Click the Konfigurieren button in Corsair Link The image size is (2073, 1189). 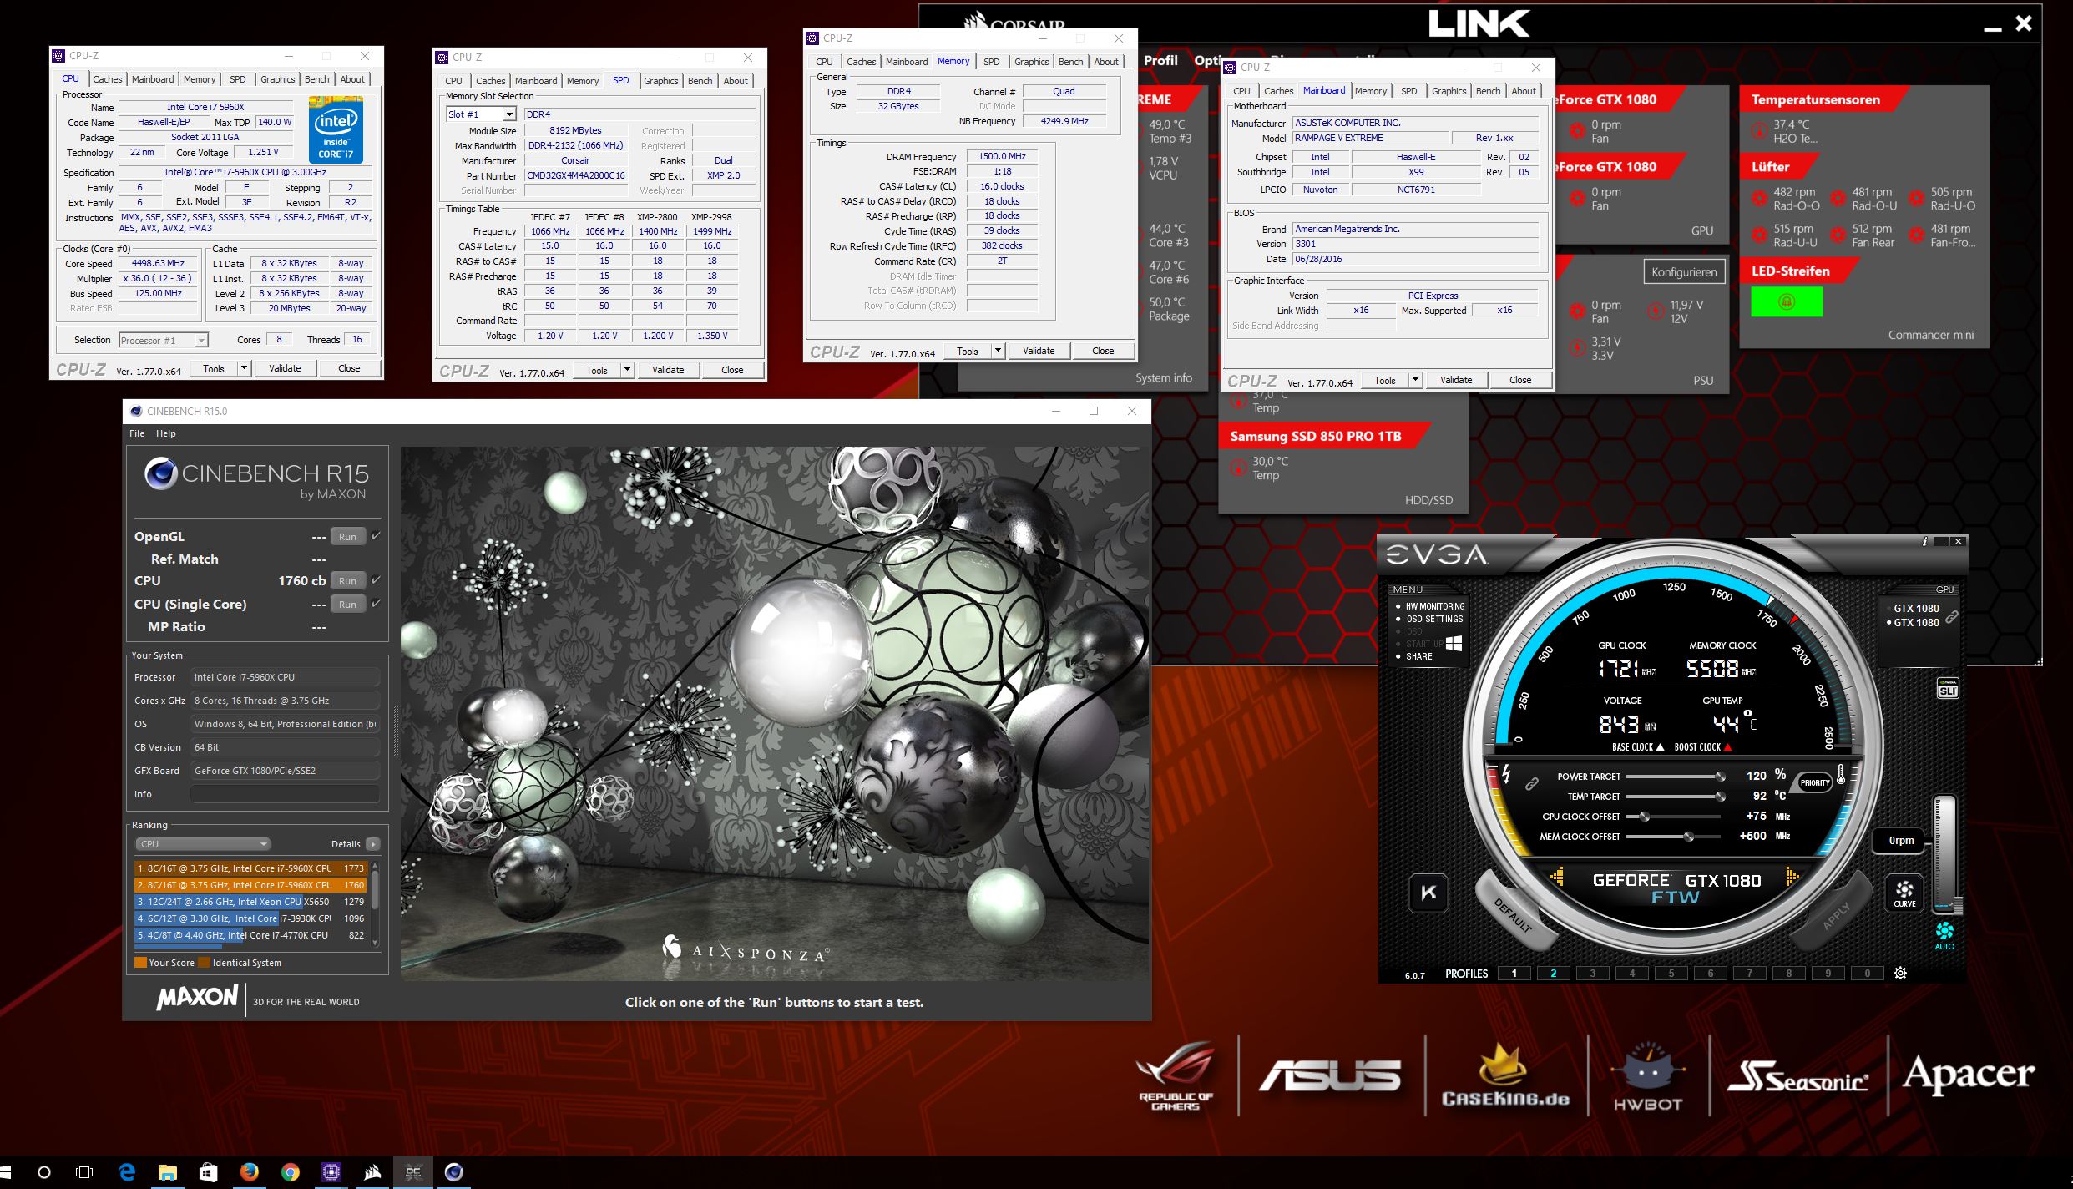[x=1684, y=272]
